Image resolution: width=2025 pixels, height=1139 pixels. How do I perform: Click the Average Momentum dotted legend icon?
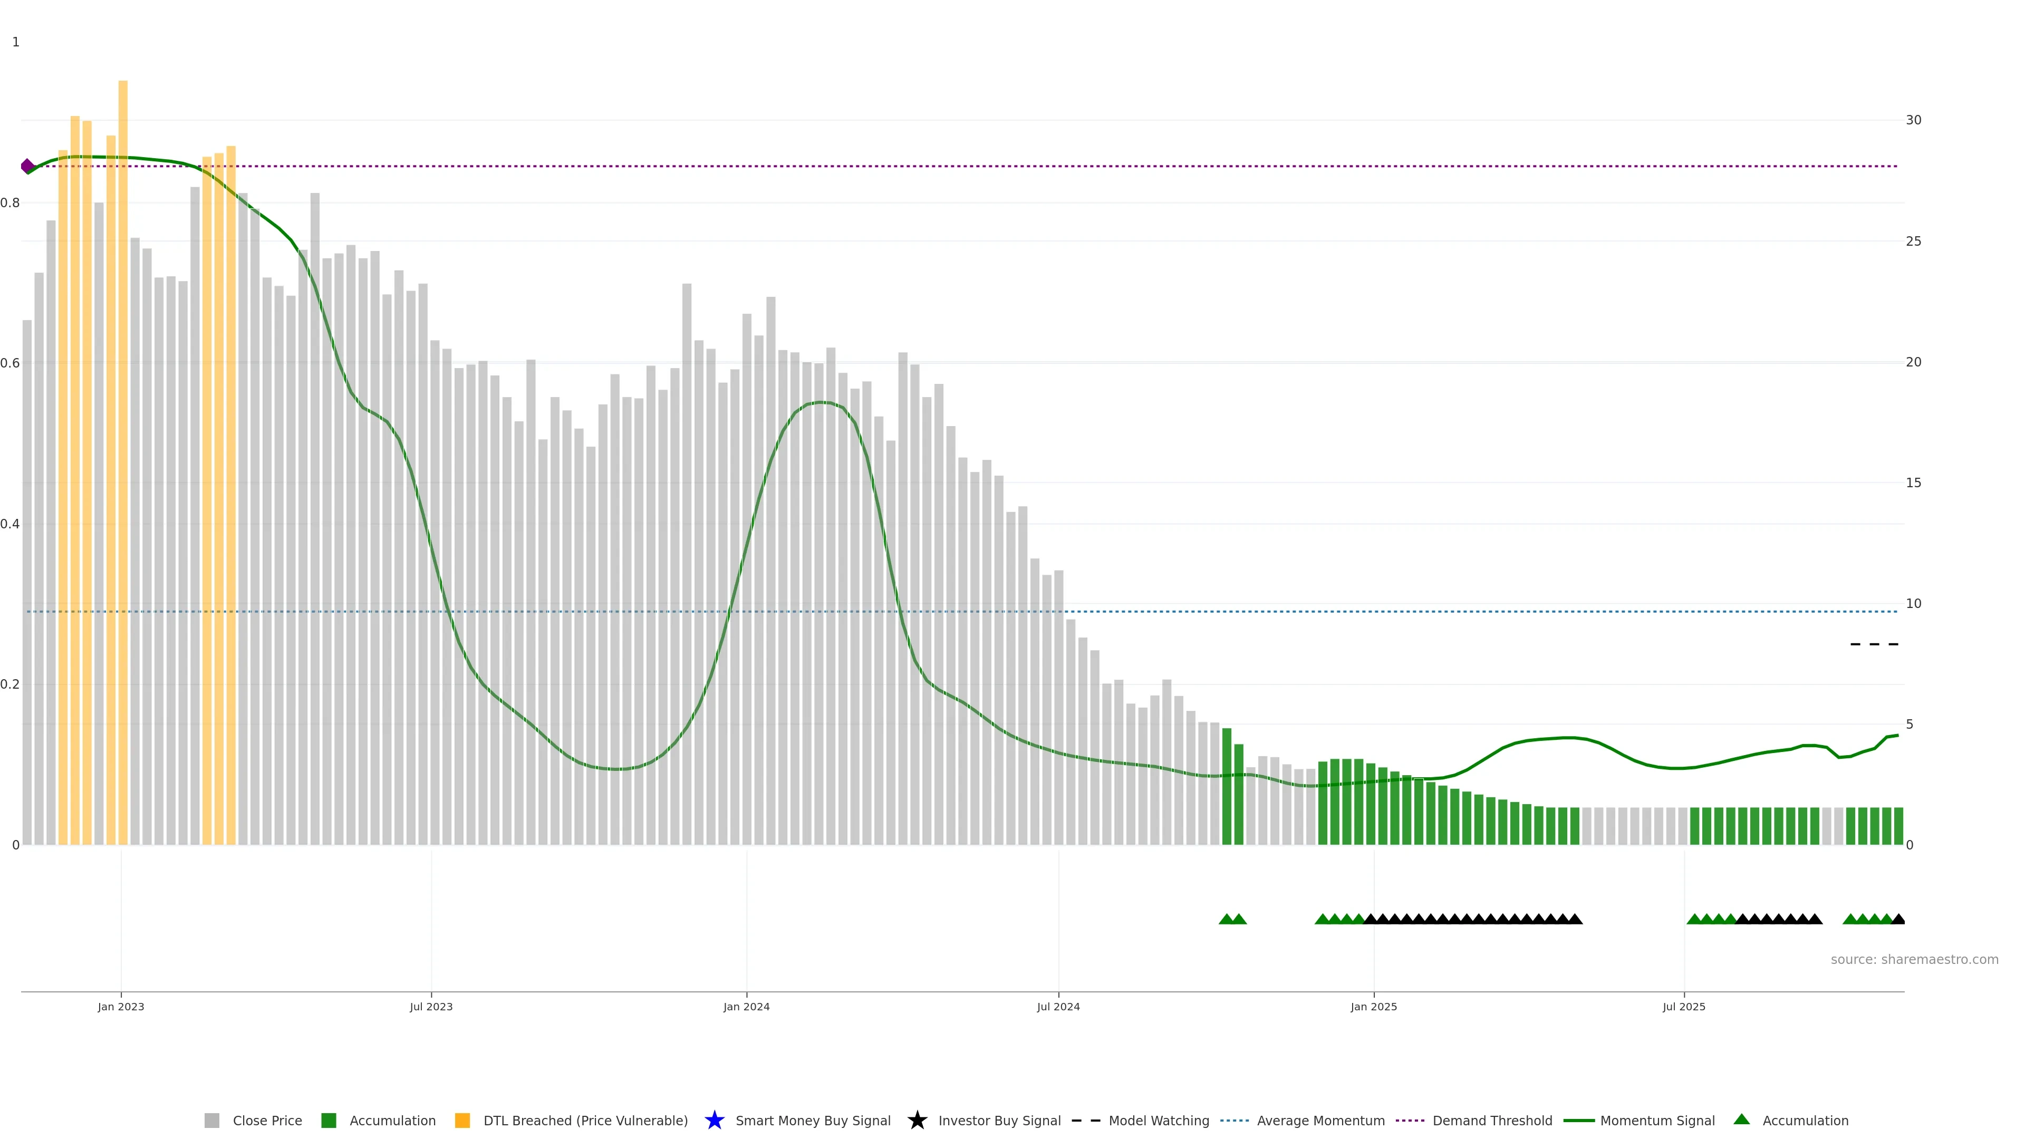pos(1234,1120)
